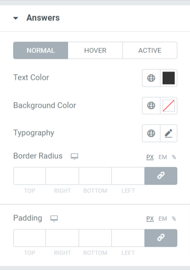Switch to the Active tab
This screenshot has height=270, width=190.
150,51
